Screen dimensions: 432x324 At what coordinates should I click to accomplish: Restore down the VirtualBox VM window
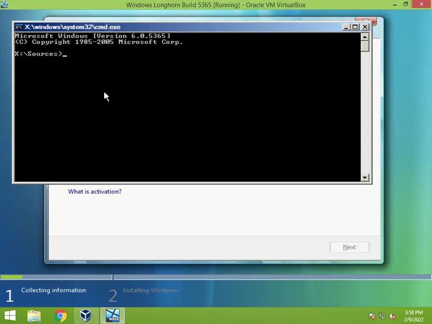tap(406, 4)
